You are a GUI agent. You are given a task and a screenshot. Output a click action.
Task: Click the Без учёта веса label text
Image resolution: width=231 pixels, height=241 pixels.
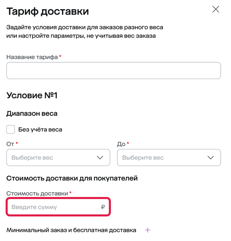[40, 129]
